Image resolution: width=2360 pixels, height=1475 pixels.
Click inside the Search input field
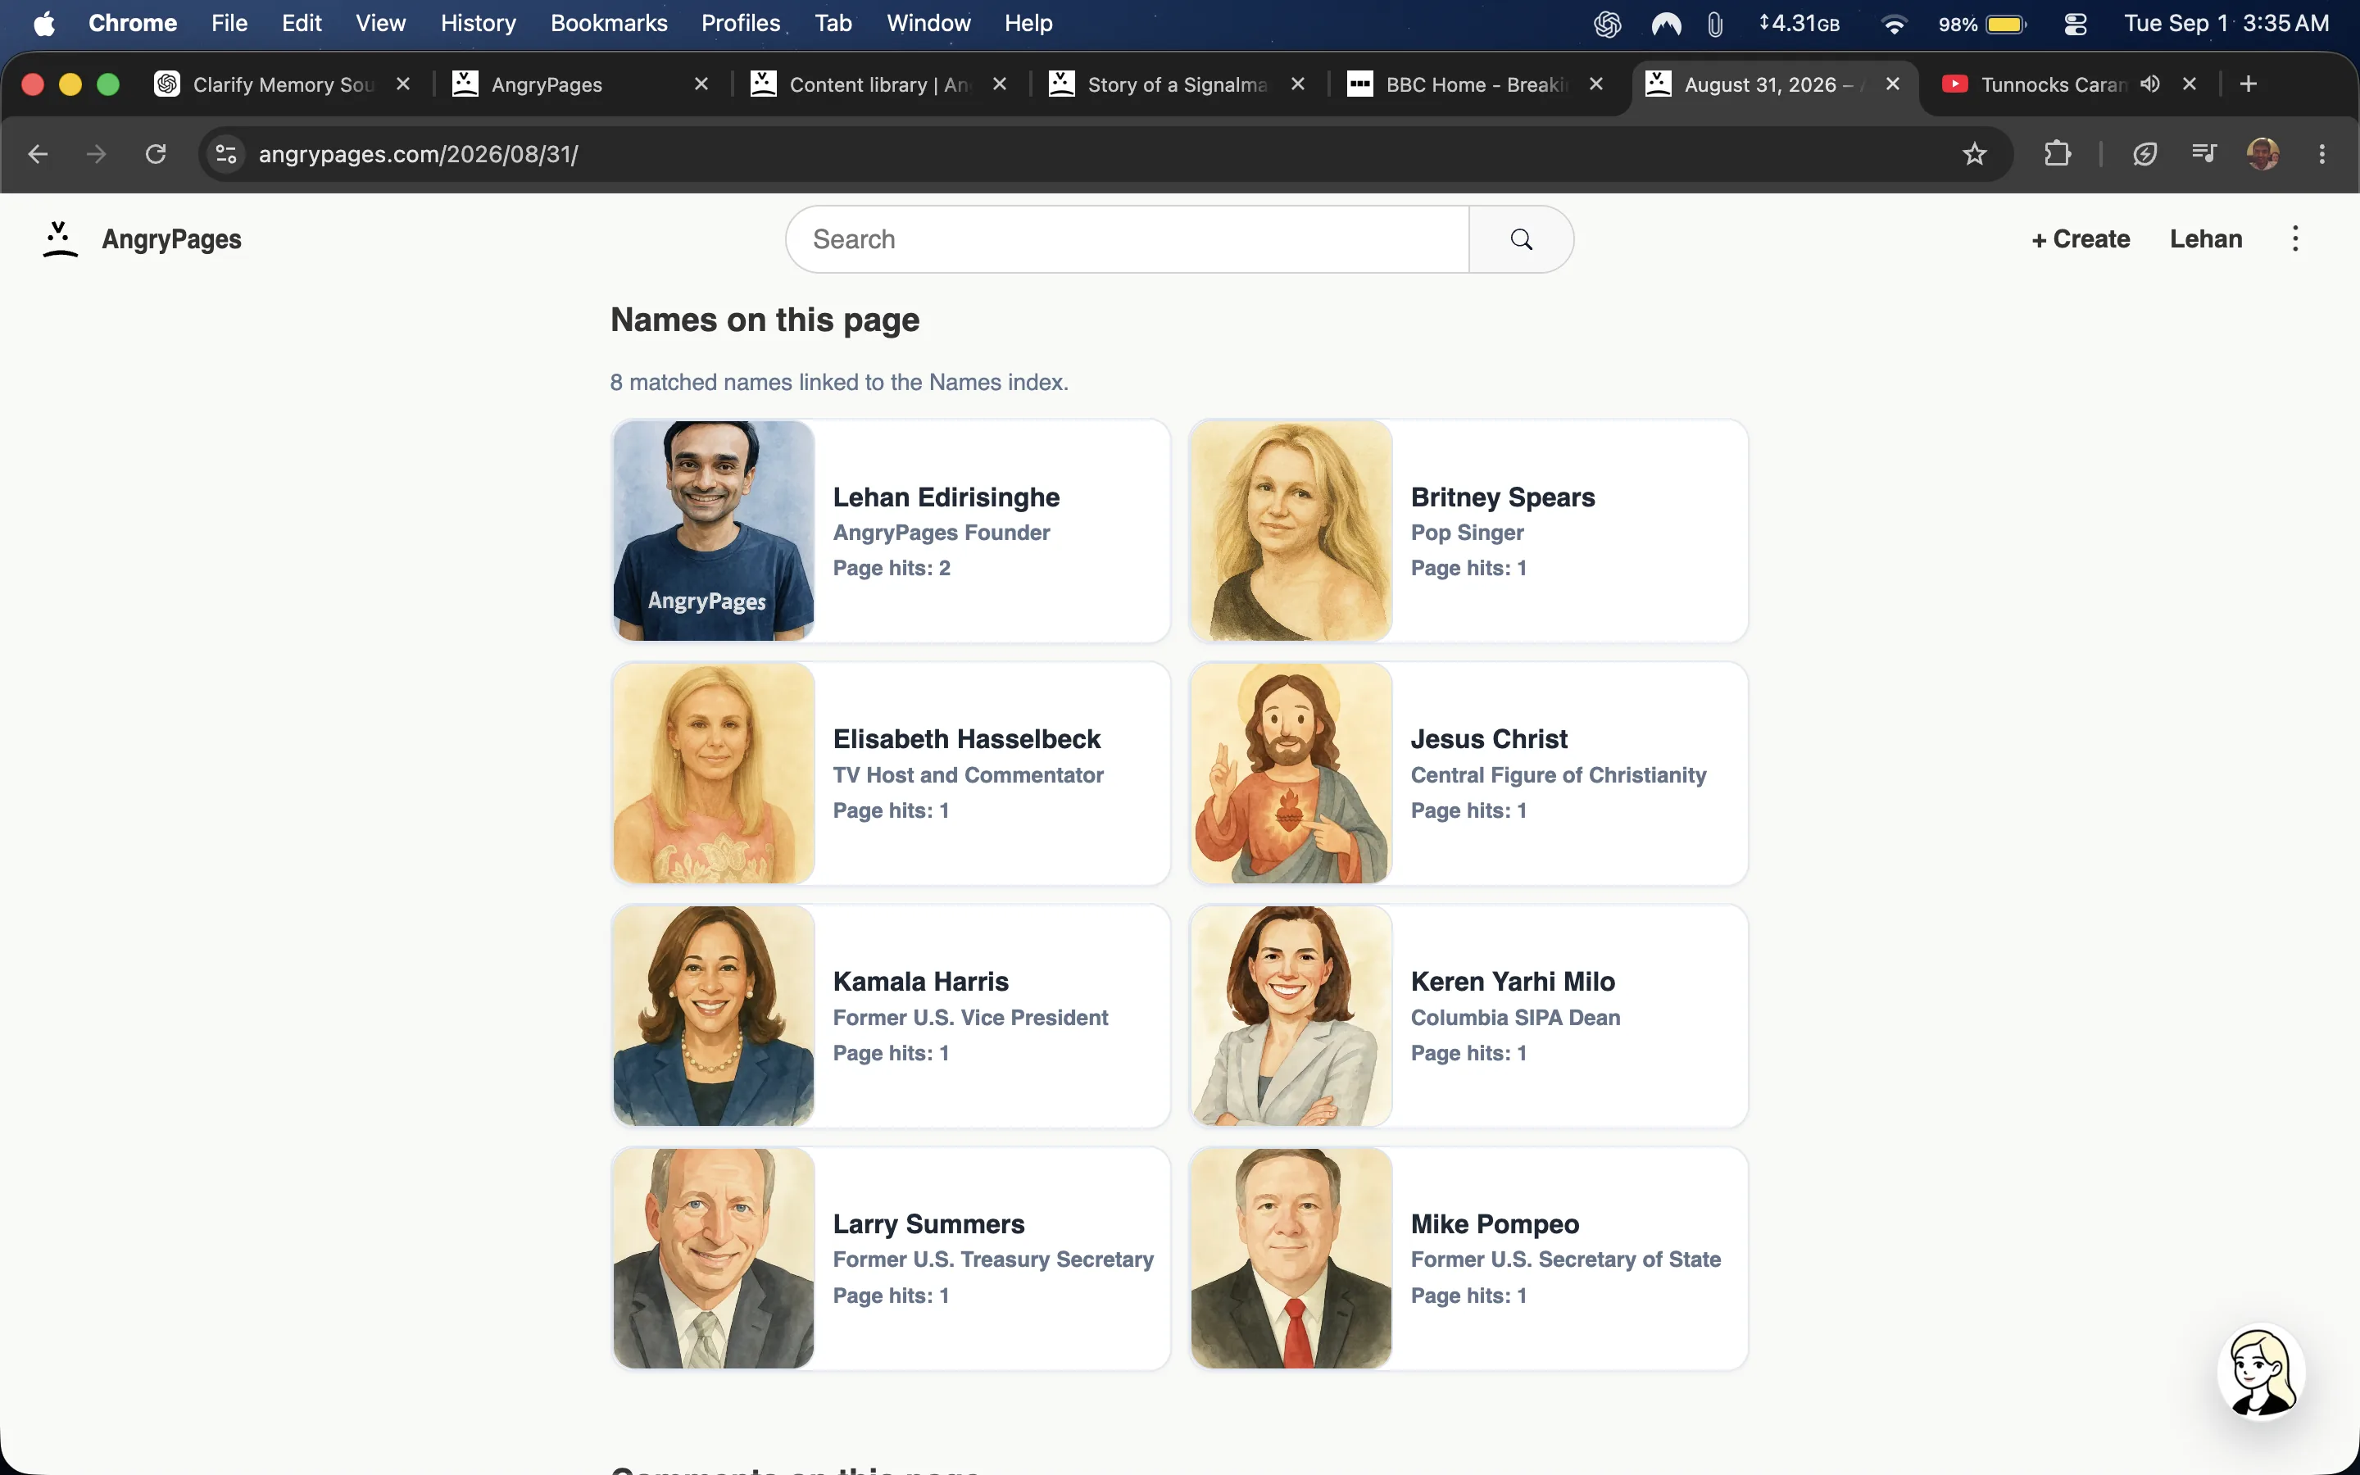tap(1128, 239)
